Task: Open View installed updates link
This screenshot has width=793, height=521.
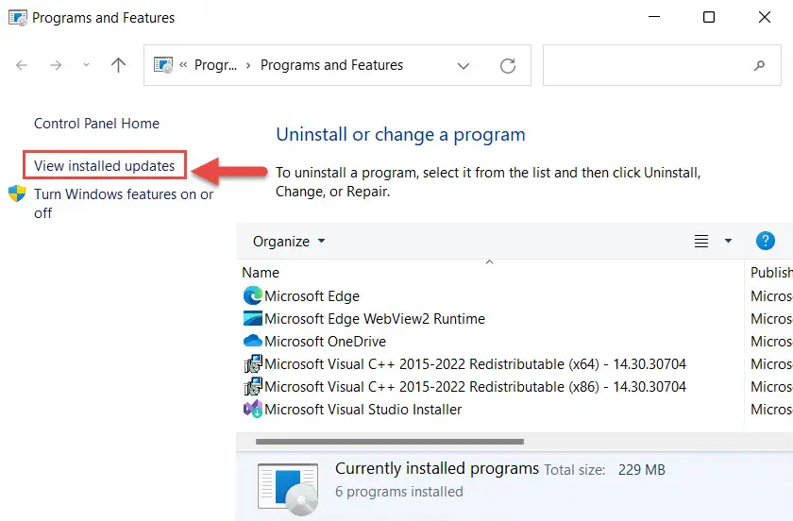Action: [x=104, y=166]
